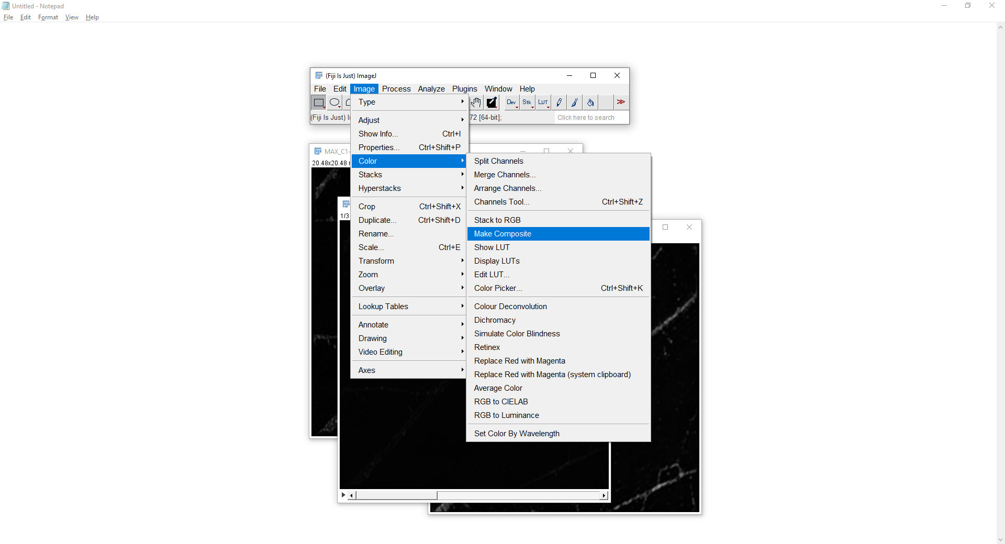This screenshot has height=544, width=1005.
Task: Click the Notepad icon in title bar
Action: [6, 6]
